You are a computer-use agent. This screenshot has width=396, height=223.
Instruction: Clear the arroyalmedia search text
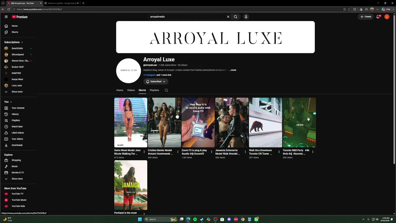click(228, 17)
